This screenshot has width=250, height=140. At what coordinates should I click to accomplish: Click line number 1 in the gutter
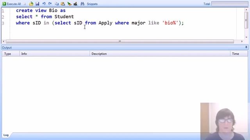[3, 11]
